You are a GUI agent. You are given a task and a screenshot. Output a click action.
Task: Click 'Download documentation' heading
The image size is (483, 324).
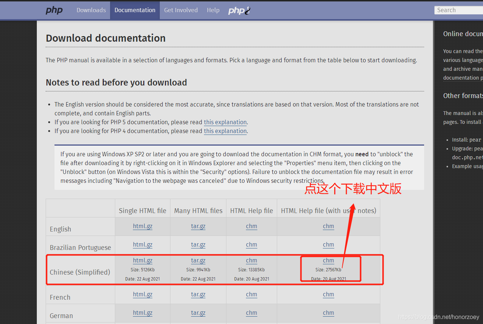click(106, 38)
